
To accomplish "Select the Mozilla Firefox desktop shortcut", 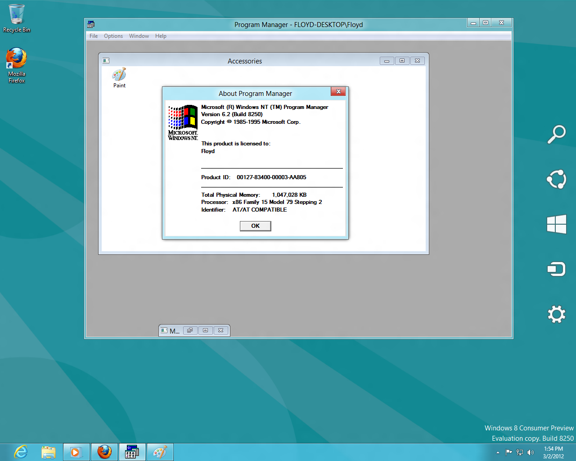I will point(16,65).
